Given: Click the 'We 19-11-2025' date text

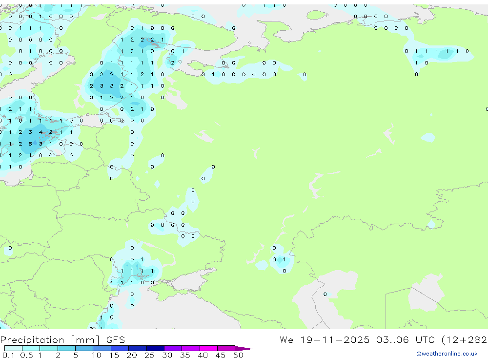Looking at the screenshot, I should tap(325, 340).
